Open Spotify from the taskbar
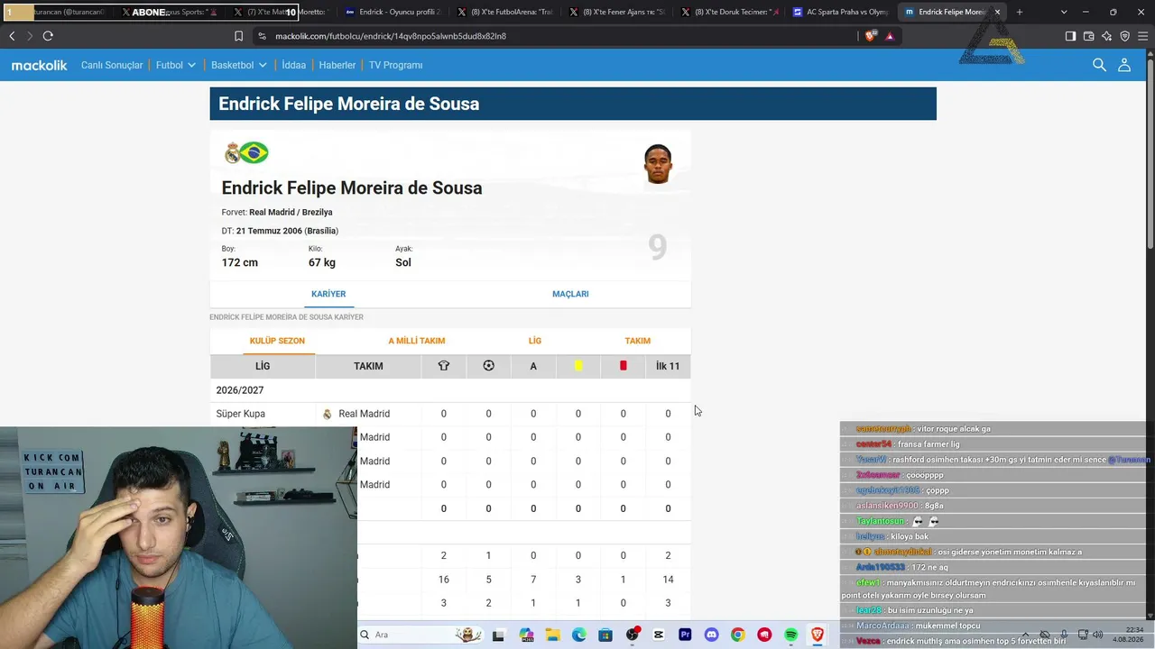Screen dimensions: 1155x649 tap(791, 635)
